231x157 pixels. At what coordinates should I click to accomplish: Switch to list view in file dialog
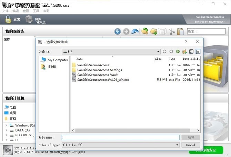point(191,51)
